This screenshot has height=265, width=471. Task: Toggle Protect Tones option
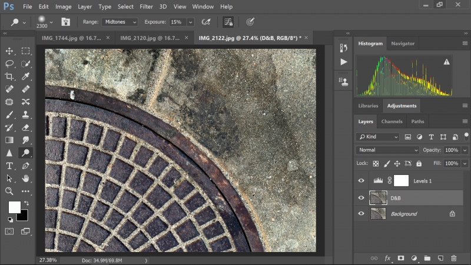[228, 22]
